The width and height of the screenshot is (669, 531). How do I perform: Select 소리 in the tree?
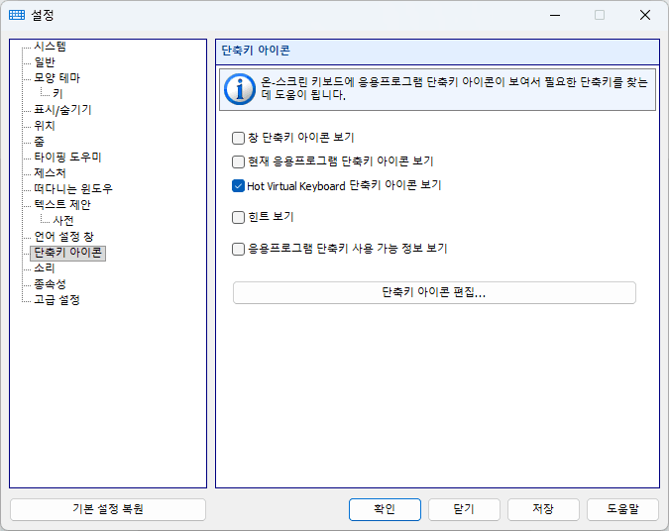(45, 268)
